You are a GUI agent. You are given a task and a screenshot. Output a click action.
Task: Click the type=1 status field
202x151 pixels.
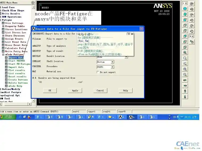(94, 112)
